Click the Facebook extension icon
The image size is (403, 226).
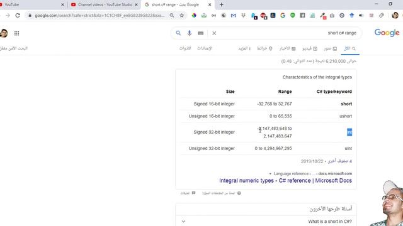click(x=302, y=15)
